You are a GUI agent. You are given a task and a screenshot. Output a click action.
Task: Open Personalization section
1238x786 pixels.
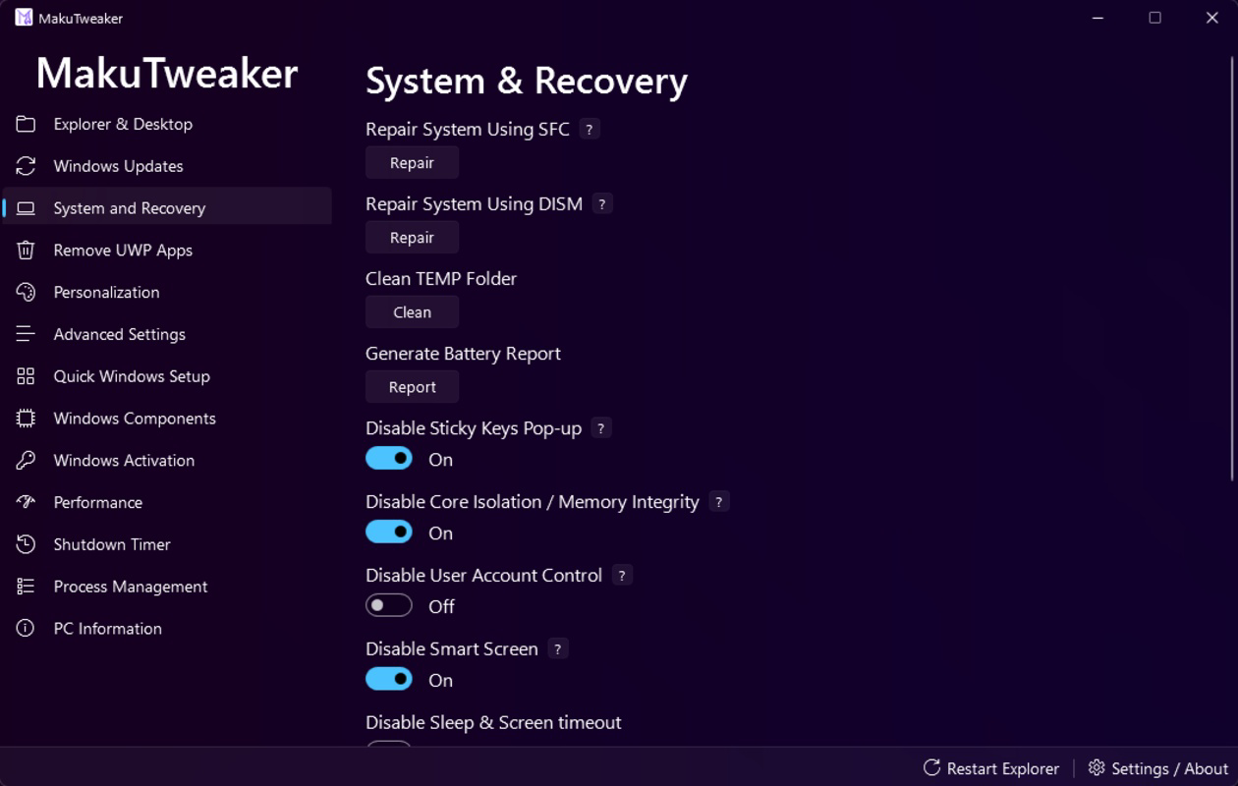167,292
